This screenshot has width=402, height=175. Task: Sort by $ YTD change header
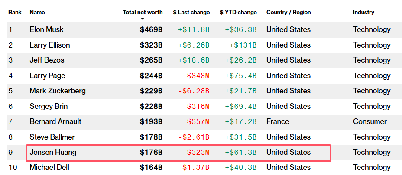click(238, 13)
